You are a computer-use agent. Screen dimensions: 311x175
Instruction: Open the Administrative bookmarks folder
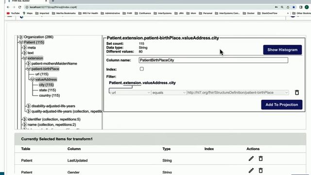pyautogui.click(x=110, y=13)
